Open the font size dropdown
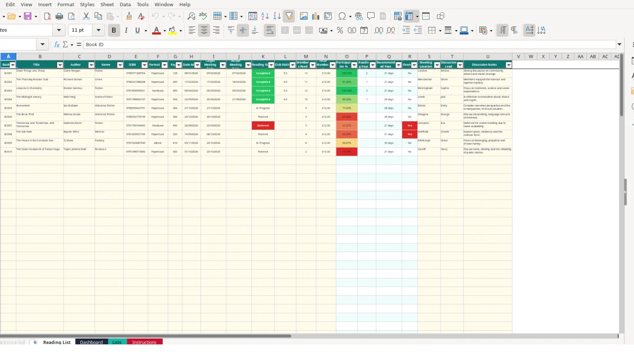Viewport: 634px width, 356px height. coord(99,31)
